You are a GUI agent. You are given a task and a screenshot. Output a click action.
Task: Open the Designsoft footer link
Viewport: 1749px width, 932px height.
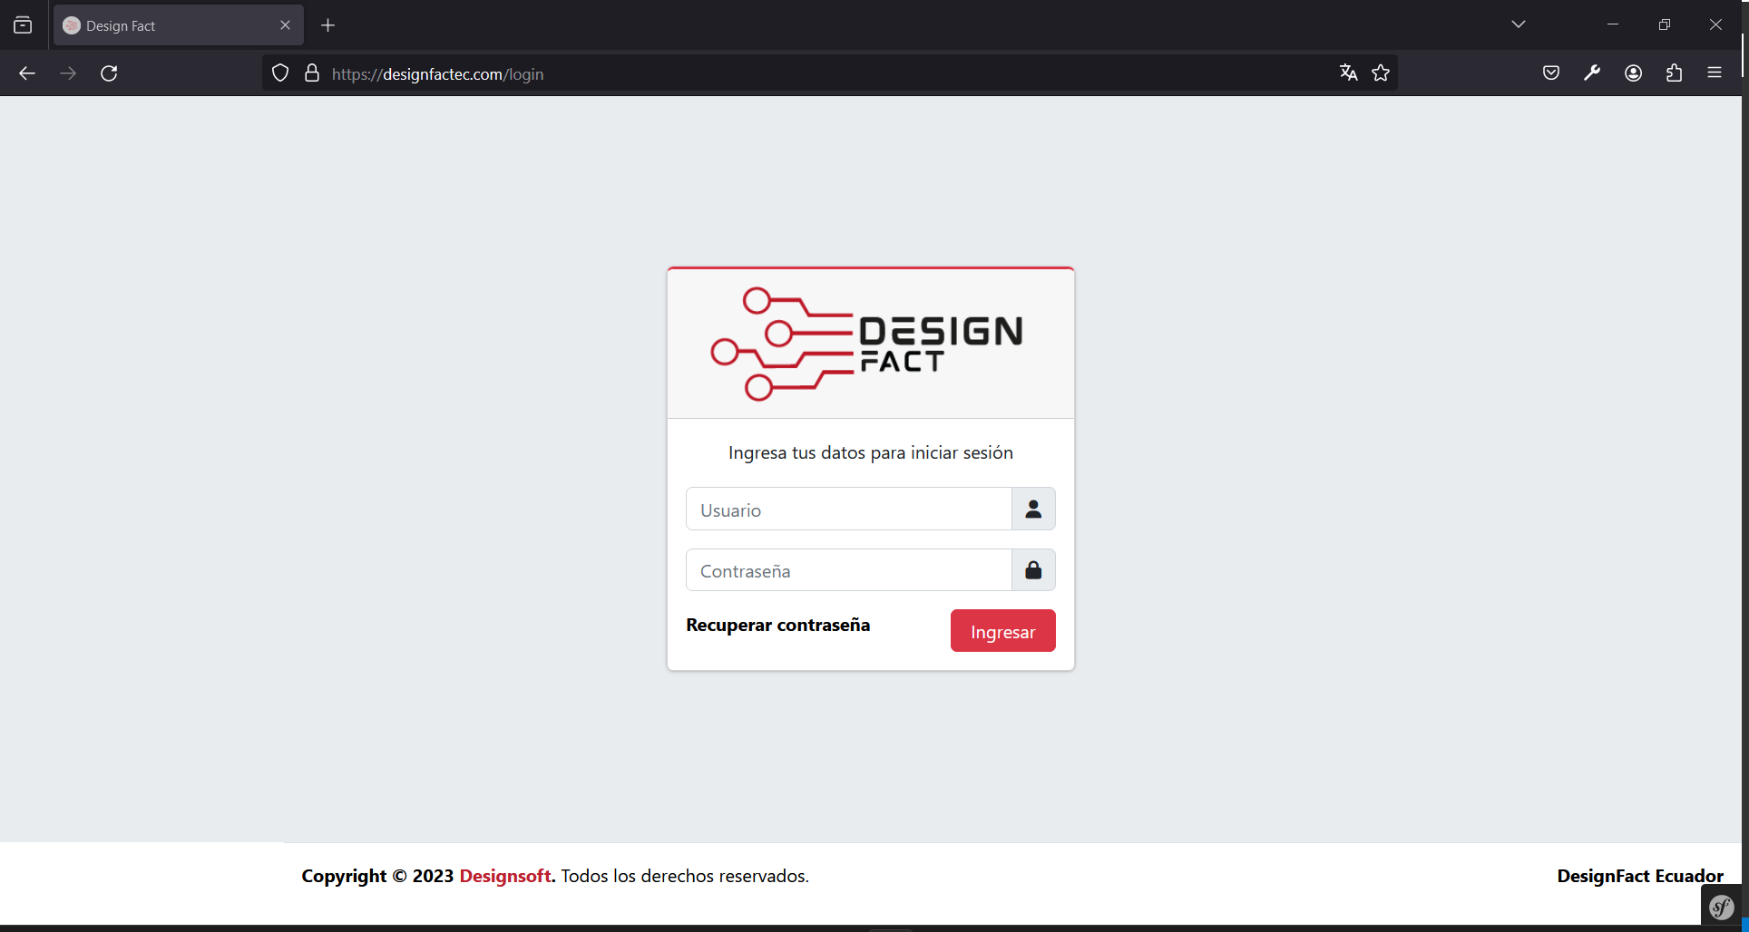[505, 876]
